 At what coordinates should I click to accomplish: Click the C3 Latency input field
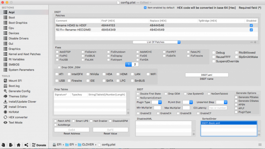218,108
